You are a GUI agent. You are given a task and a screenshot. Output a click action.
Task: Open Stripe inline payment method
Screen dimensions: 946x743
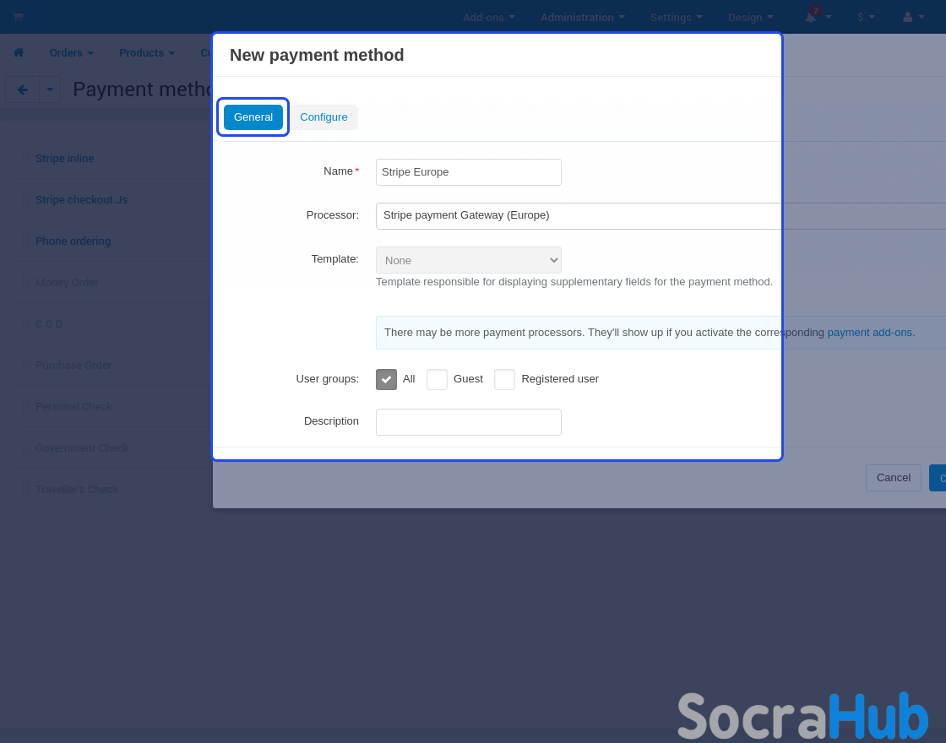point(64,158)
